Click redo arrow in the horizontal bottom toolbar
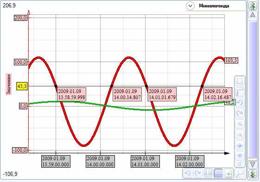The image size is (260, 182). pyautogui.click(x=198, y=173)
